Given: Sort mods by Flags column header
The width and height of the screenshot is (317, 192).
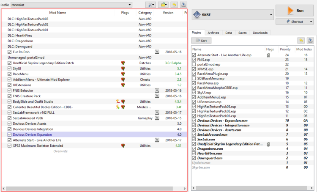Looking at the screenshot, I should pos(125,13).
